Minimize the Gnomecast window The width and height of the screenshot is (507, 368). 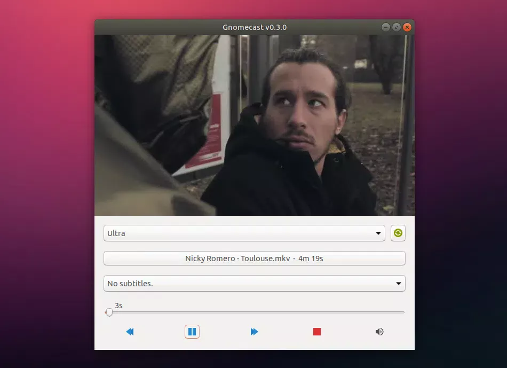click(x=385, y=27)
